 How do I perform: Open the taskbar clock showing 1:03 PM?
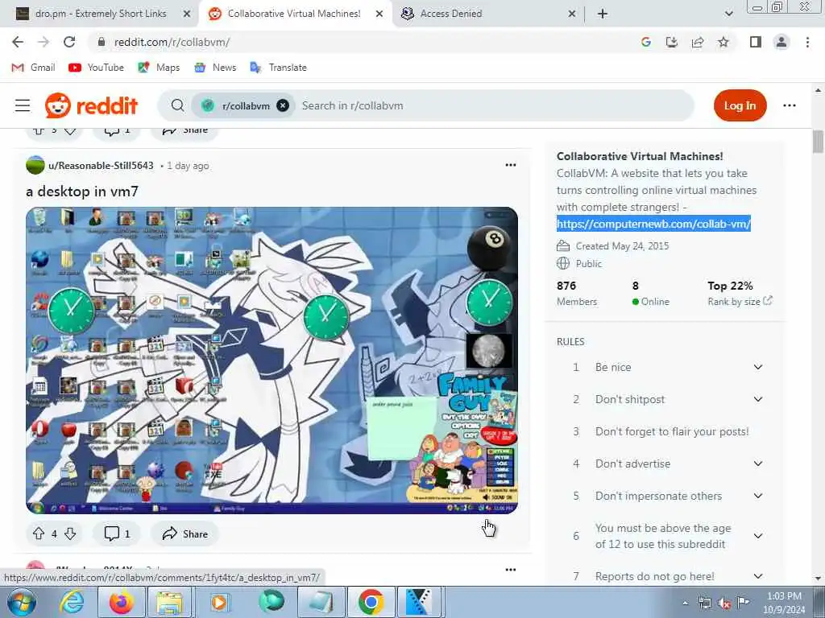click(784, 603)
